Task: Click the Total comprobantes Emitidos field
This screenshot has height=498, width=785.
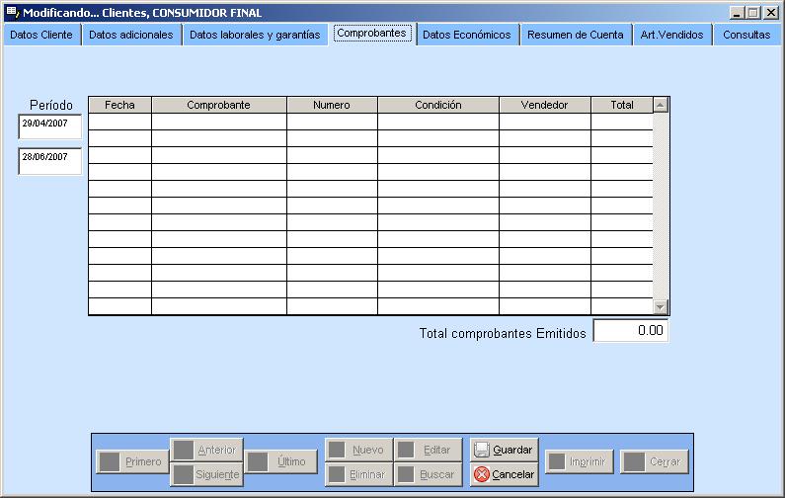Action: 630,331
